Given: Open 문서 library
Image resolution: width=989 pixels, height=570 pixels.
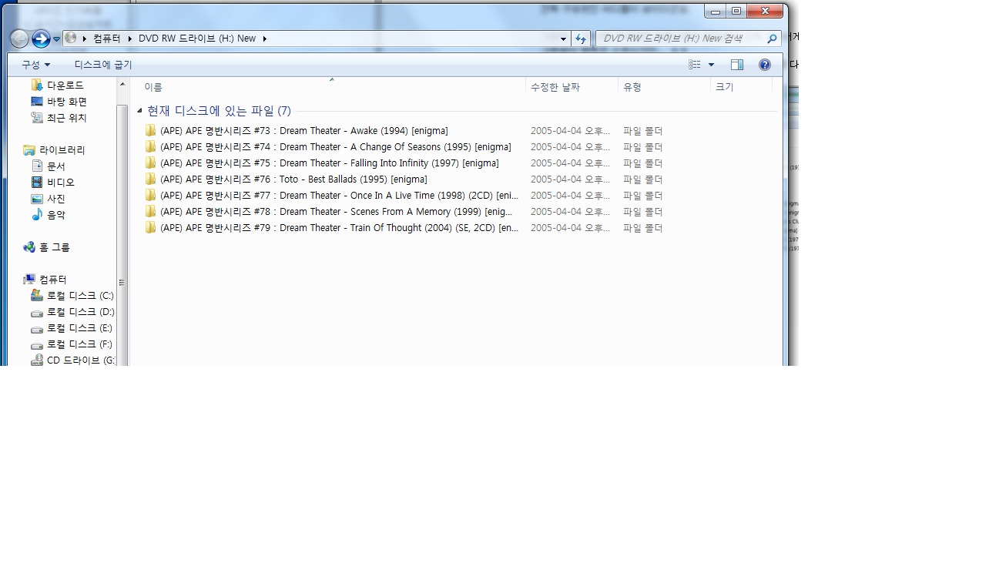Looking at the screenshot, I should pyautogui.click(x=48, y=166).
